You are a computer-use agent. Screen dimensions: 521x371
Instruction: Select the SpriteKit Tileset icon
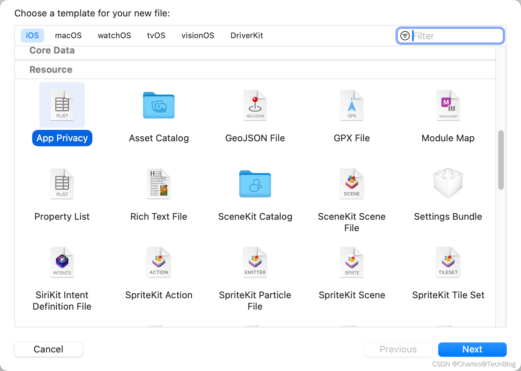tap(448, 262)
